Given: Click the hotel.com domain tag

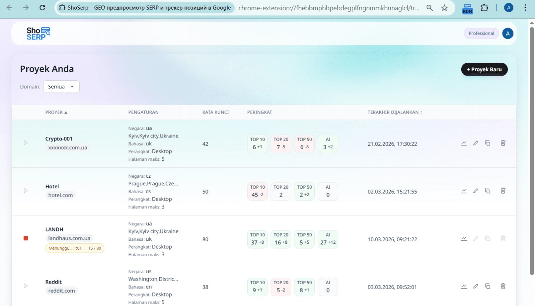Looking at the screenshot, I should (x=61, y=195).
